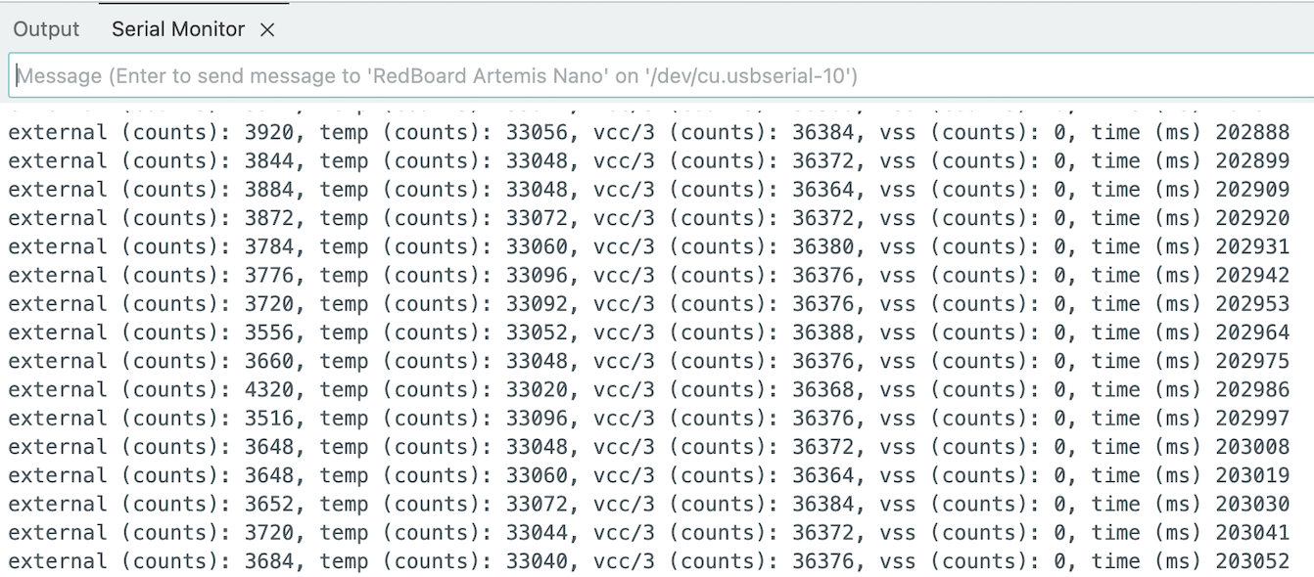Image resolution: width=1314 pixels, height=577 pixels.
Task: Click the external reading 3920
Action: click(269, 133)
